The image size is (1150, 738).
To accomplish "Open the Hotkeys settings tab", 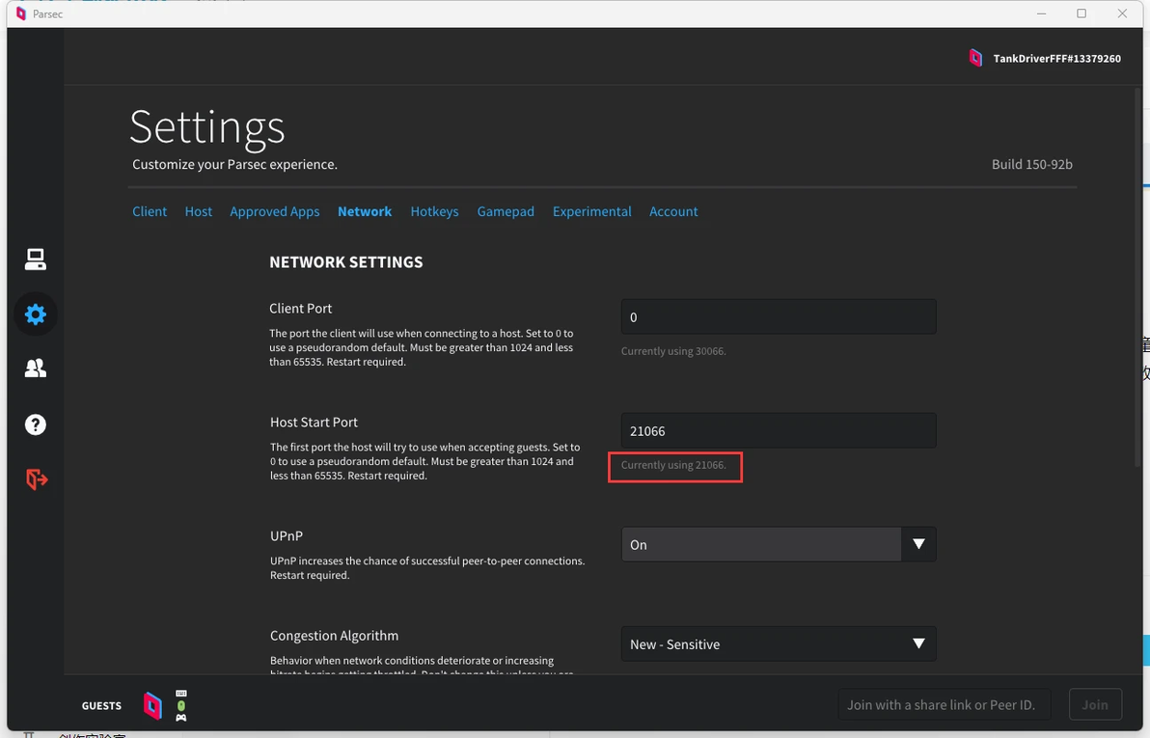I will 434,211.
